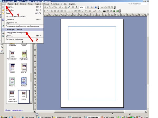Click the Increase Indent icon
This screenshot has height=118, width=158.
78,11
